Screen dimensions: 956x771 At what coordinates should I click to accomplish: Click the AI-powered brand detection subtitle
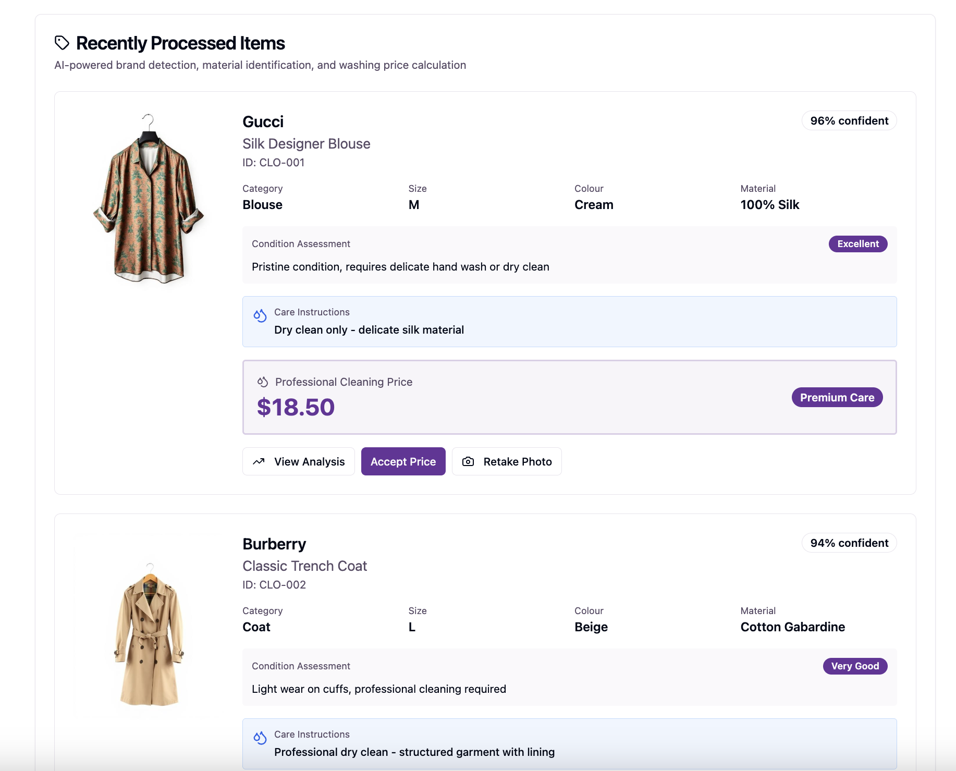260,65
